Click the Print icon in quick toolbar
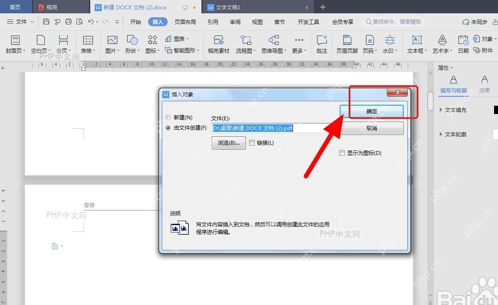498x305 pixels. (x=68, y=22)
